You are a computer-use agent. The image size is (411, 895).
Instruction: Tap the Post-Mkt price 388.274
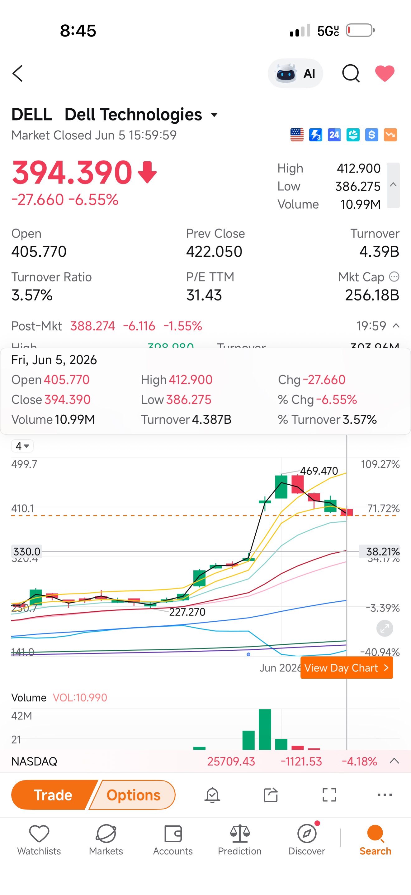[x=92, y=326]
